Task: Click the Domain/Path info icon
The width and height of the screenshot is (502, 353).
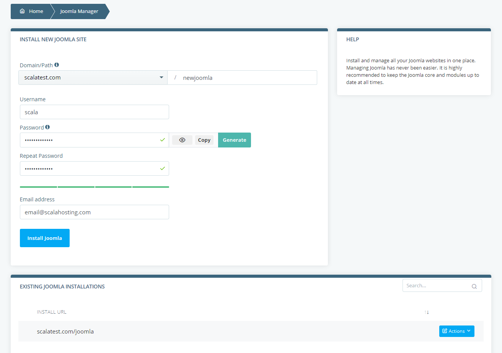Action: [x=57, y=65]
